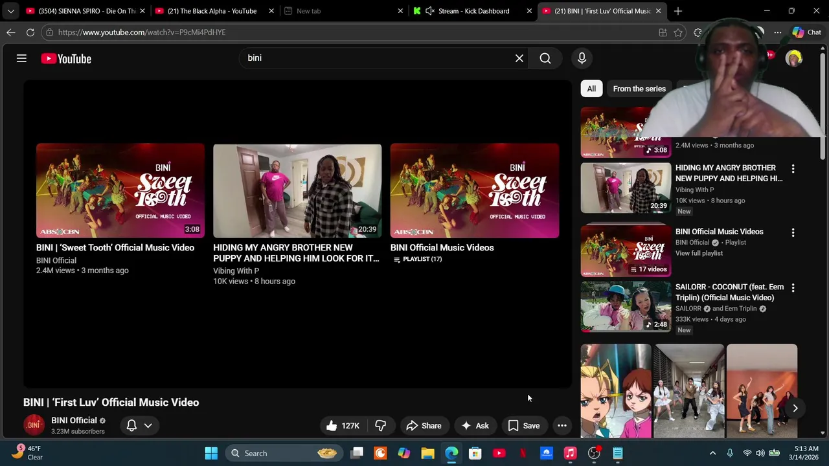The height and width of the screenshot is (466, 829).
Task: Go to YouTube home via logo
Action: [66, 58]
